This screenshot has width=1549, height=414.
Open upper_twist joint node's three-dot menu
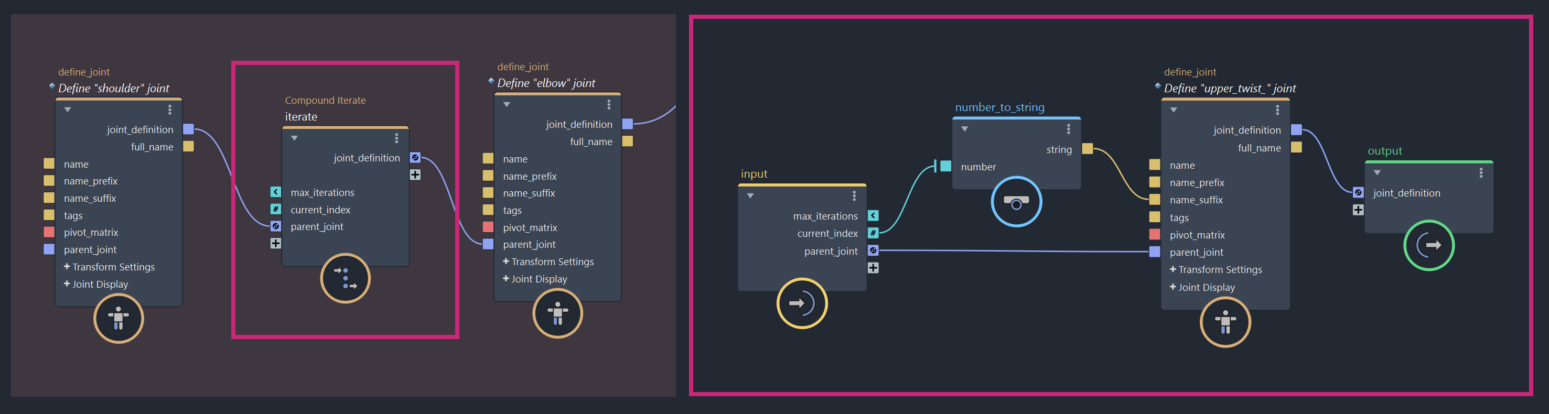(1277, 110)
